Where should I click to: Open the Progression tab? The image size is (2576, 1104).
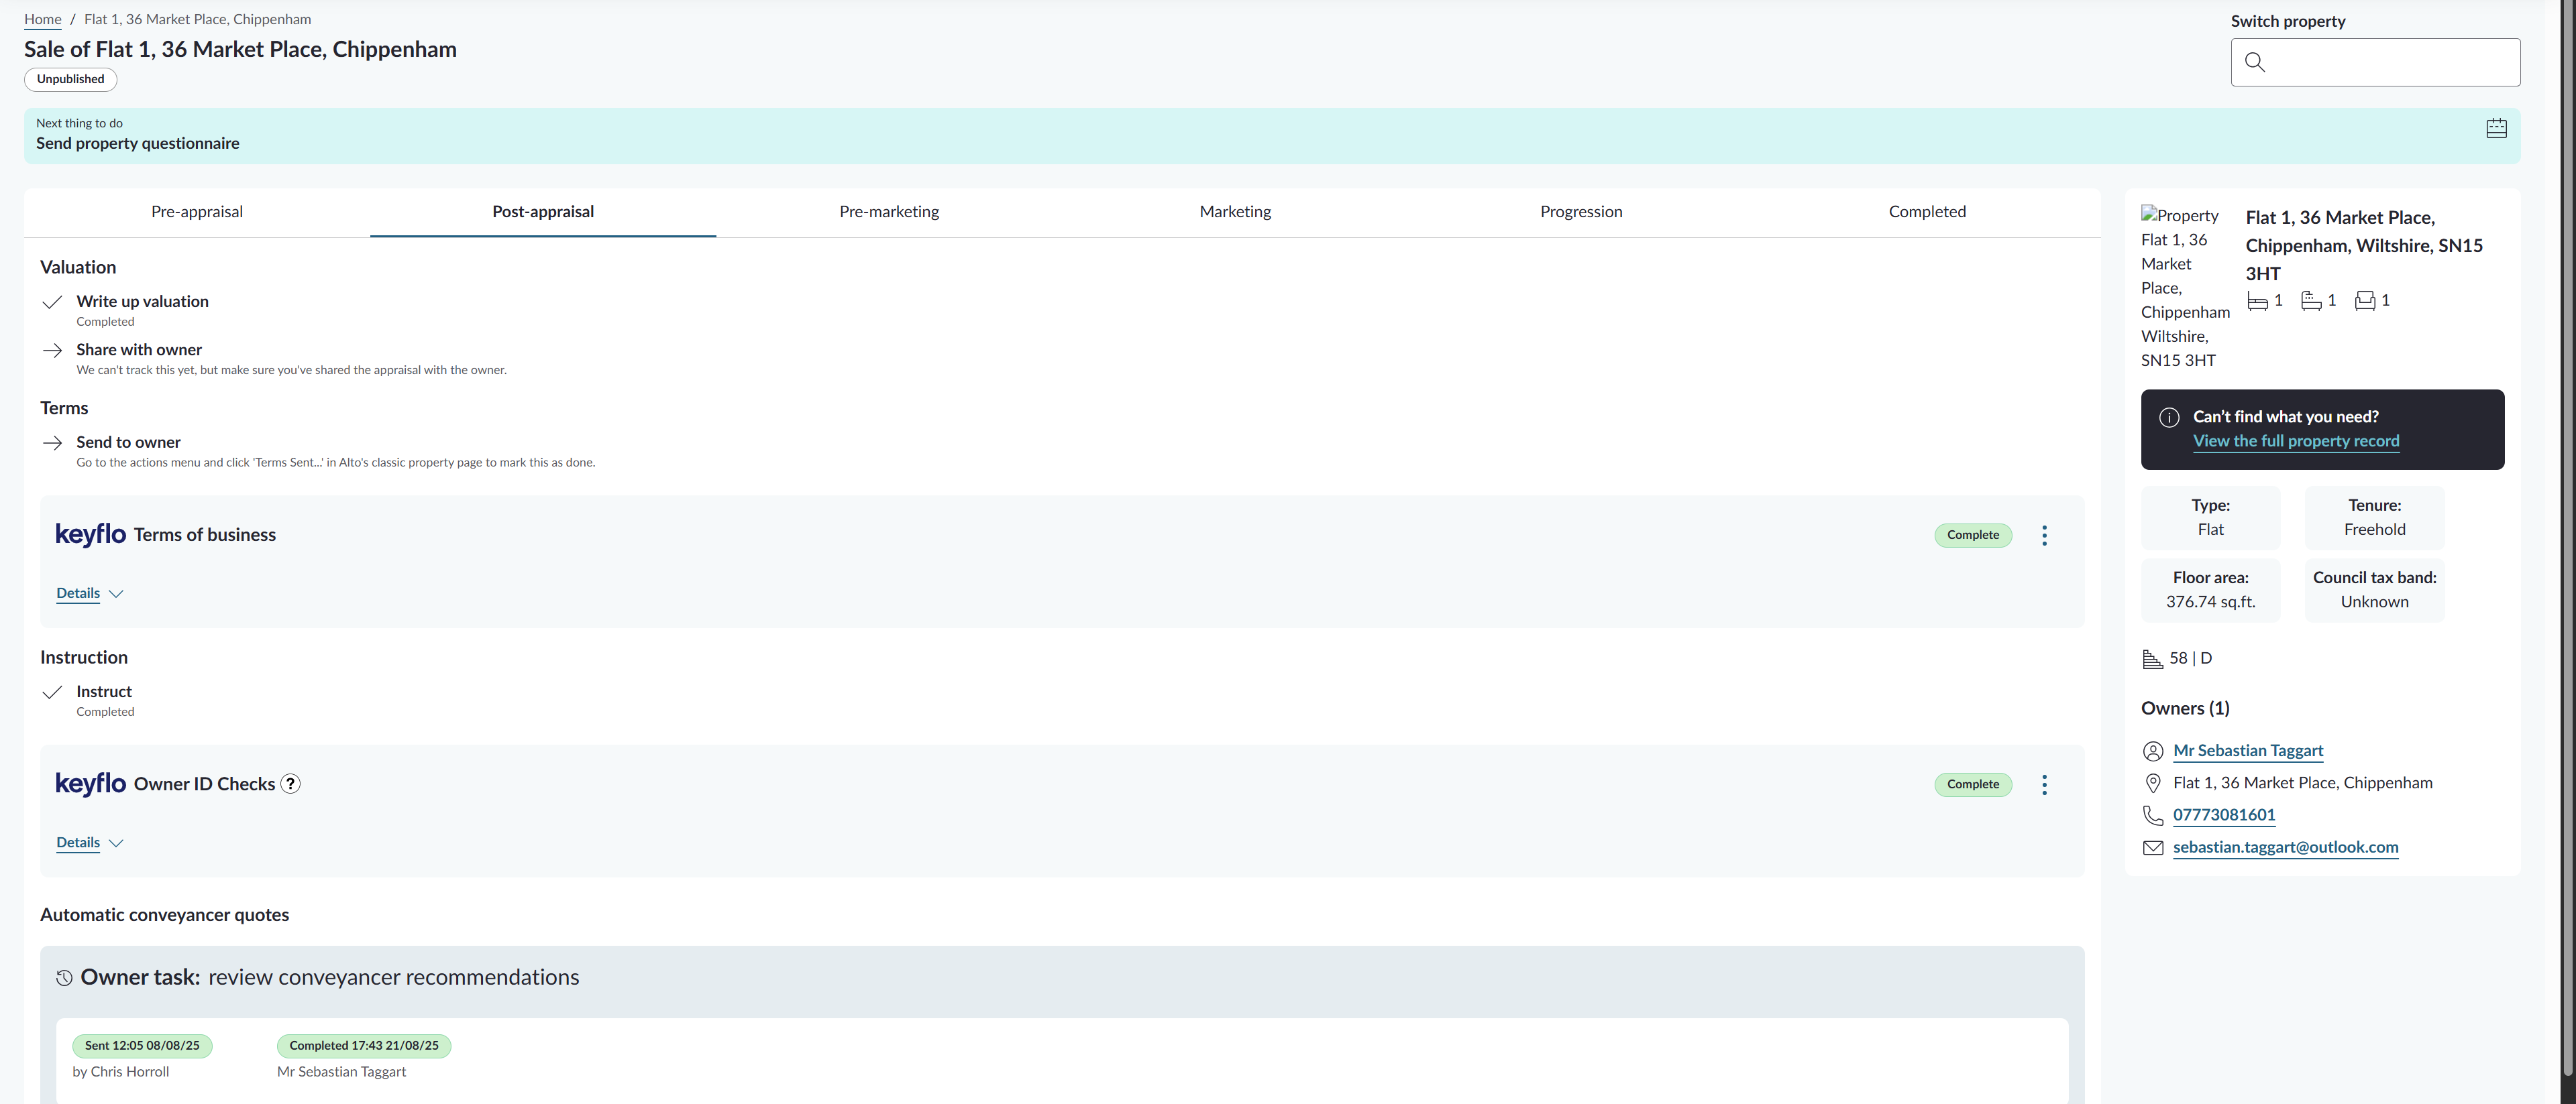coord(1581,212)
